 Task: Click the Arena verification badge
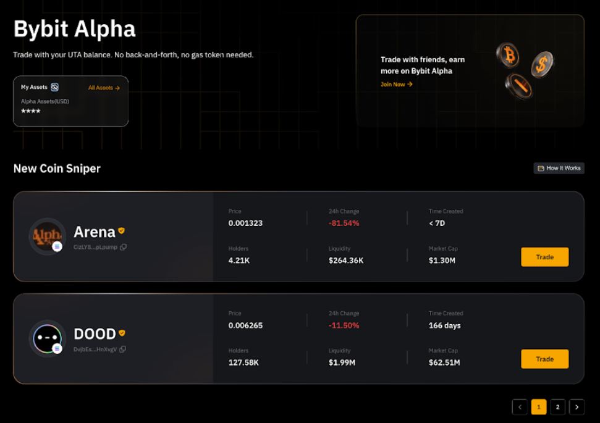coord(121,231)
